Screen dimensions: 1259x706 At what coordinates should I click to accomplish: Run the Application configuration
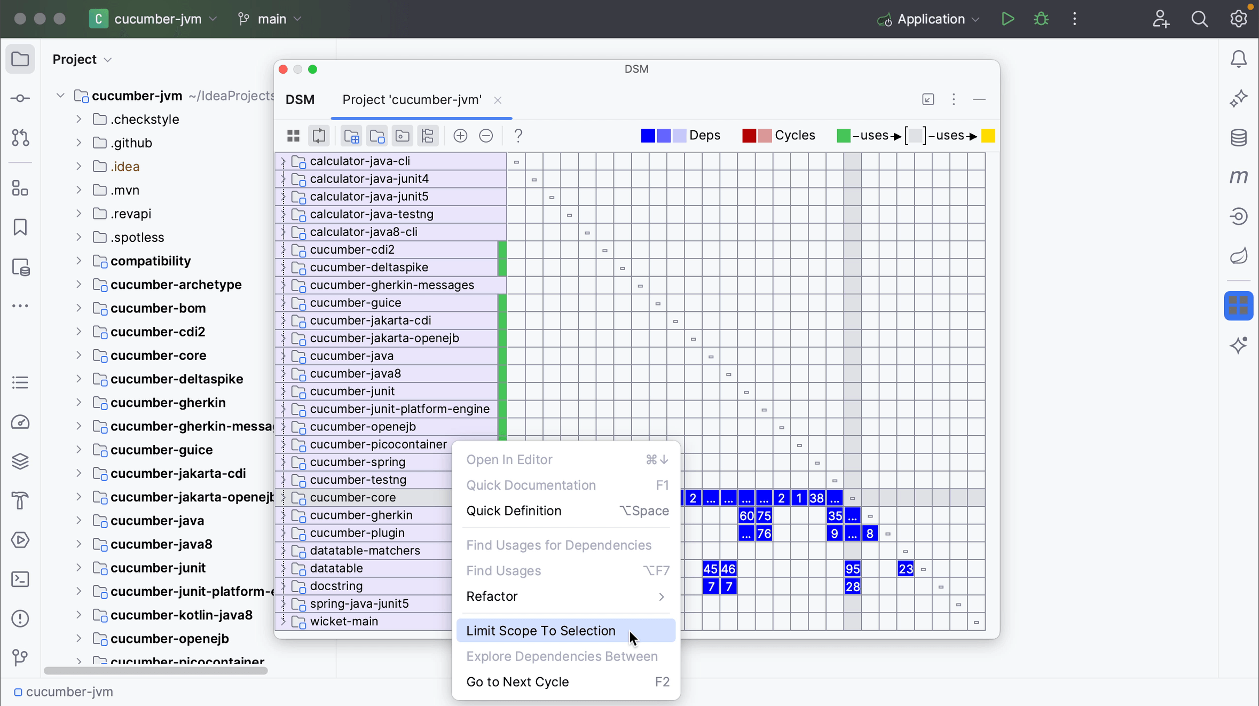1008,19
